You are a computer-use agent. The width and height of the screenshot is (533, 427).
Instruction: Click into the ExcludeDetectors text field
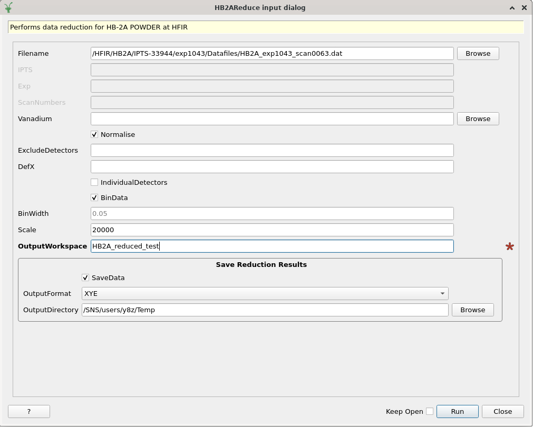click(272, 151)
